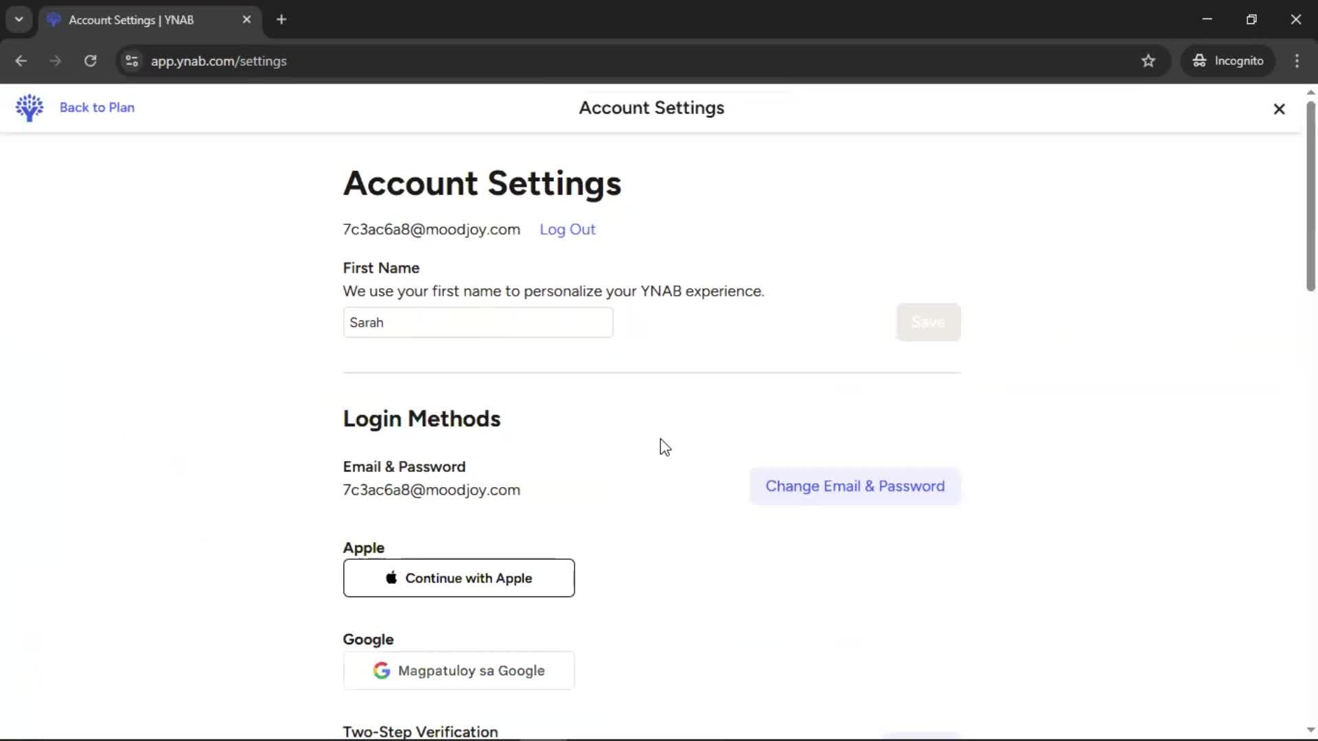Click the scrollbar down arrow
Image resolution: width=1318 pixels, height=741 pixels.
pyautogui.click(x=1310, y=730)
